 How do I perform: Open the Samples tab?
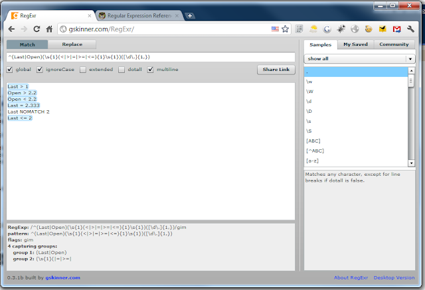click(320, 44)
